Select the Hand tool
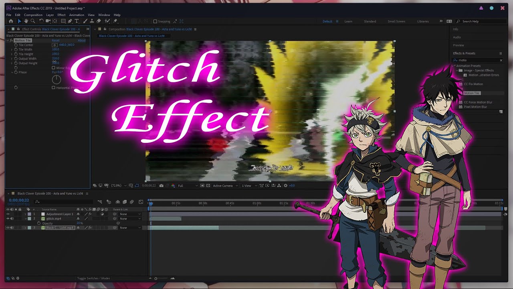 (26, 21)
